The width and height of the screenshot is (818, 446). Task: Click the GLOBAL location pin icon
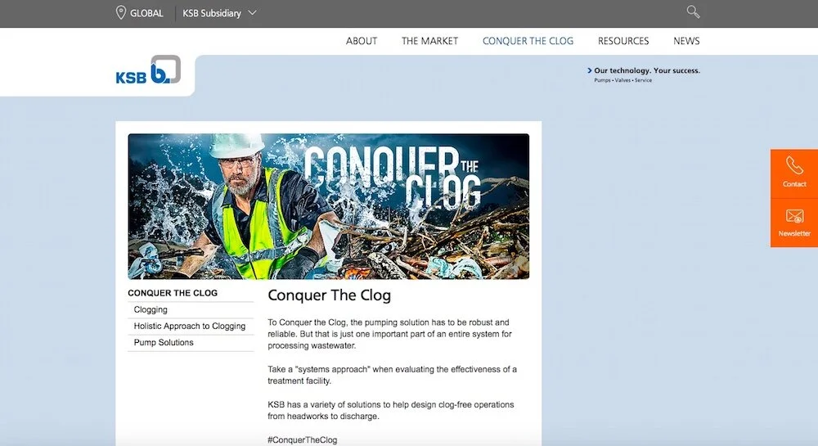120,12
